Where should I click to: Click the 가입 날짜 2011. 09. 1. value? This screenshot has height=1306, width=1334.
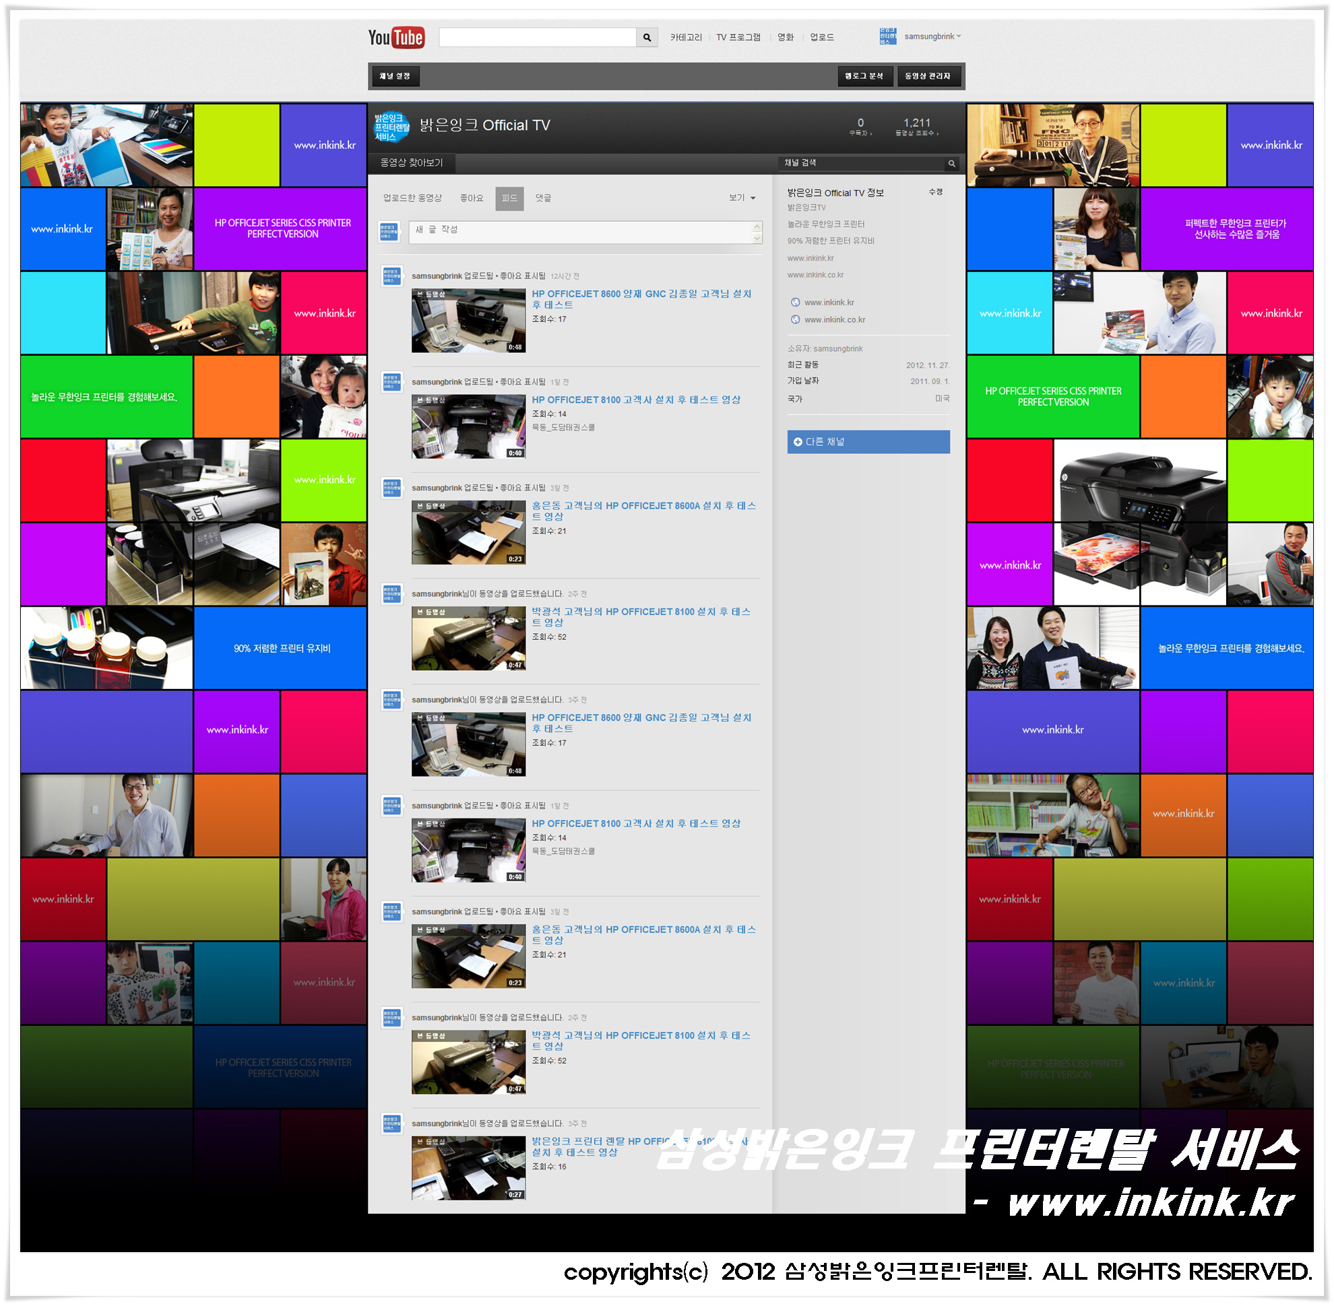[x=929, y=381]
